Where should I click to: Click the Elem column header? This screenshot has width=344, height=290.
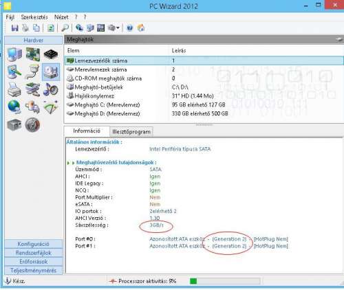(74, 50)
